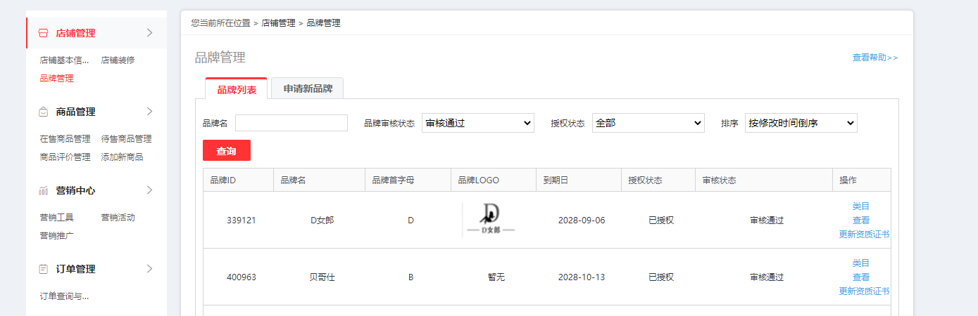The width and height of the screenshot is (978, 316).
Task: Open the 排序 sort order dropdown
Action: 801,123
